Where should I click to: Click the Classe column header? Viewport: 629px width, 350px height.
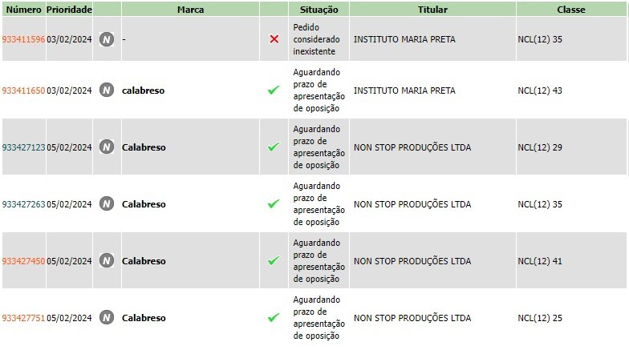(x=571, y=10)
